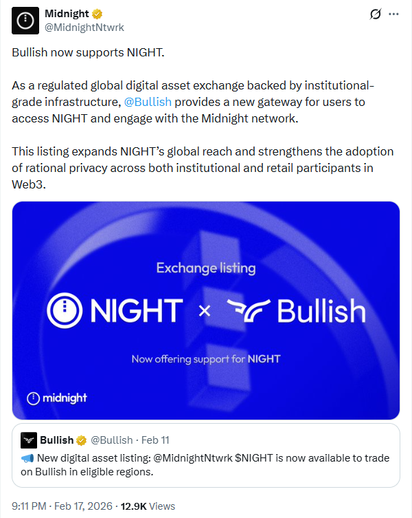Open the Grok icon in the post header

(376, 14)
